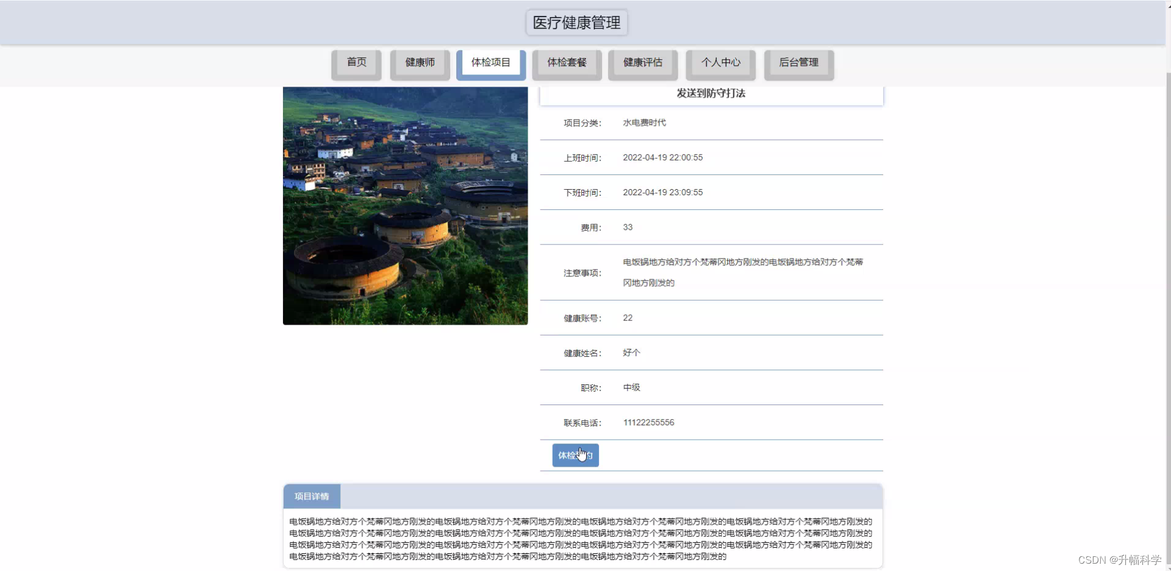Open the 体检套餐 tab
The width and height of the screenshot is (1171, 571).
[566, 63]
